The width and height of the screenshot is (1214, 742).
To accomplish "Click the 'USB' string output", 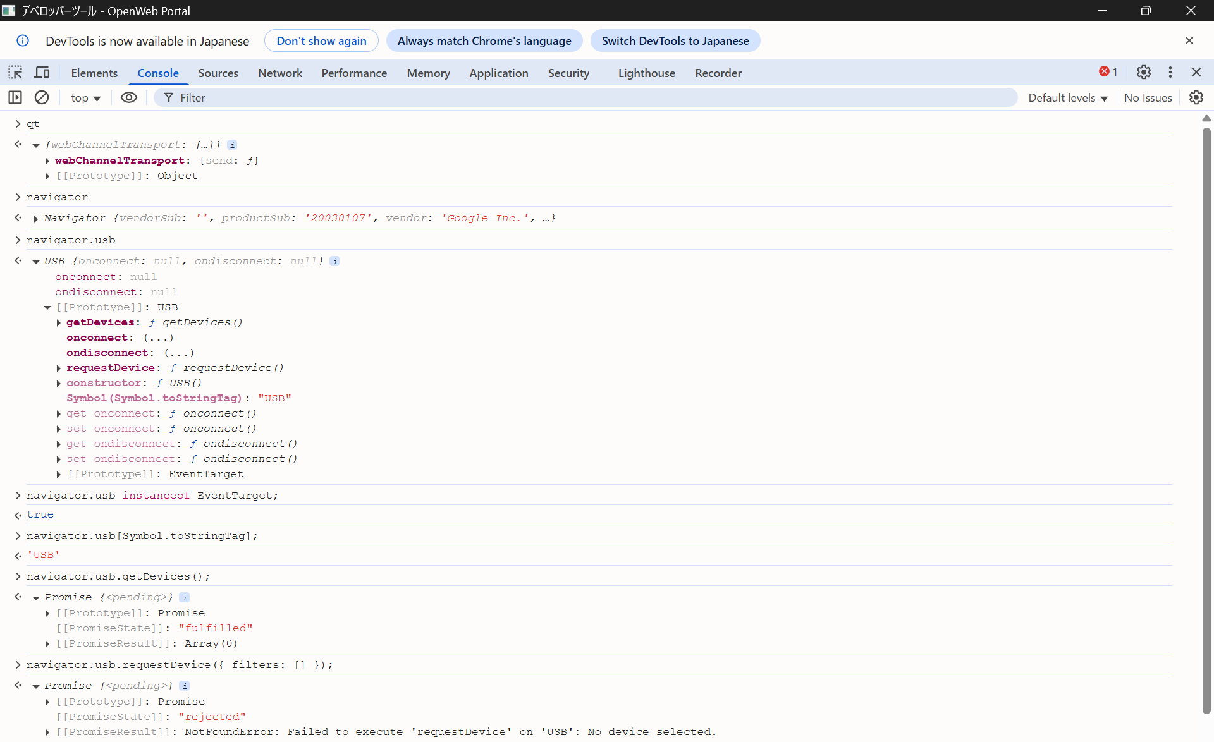I will point(44,555).
